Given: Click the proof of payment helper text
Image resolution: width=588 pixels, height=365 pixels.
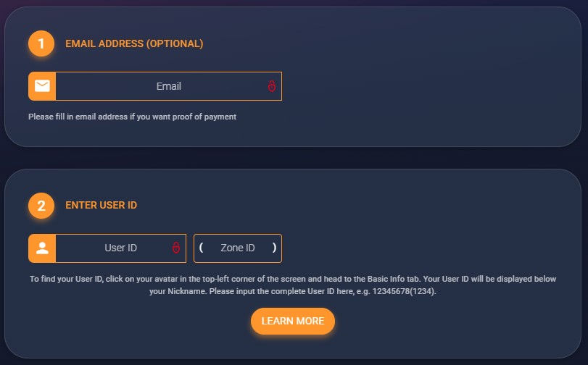Looking at the screenshot, I should 133,117.
